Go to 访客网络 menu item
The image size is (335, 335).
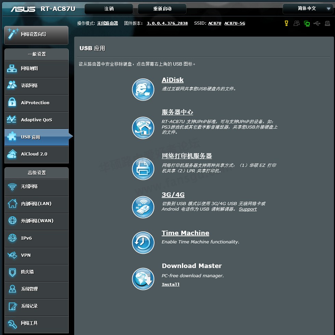37,86
